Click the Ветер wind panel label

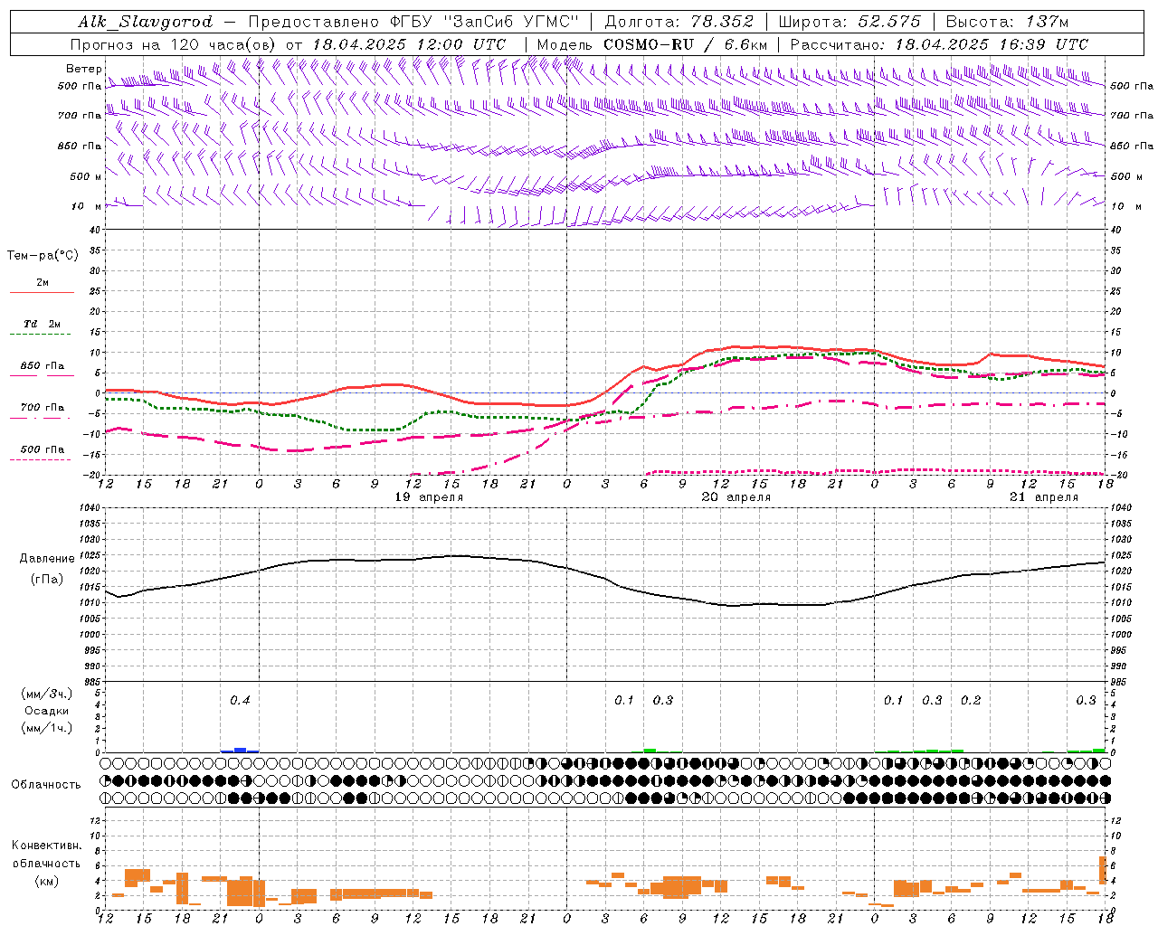84,69
